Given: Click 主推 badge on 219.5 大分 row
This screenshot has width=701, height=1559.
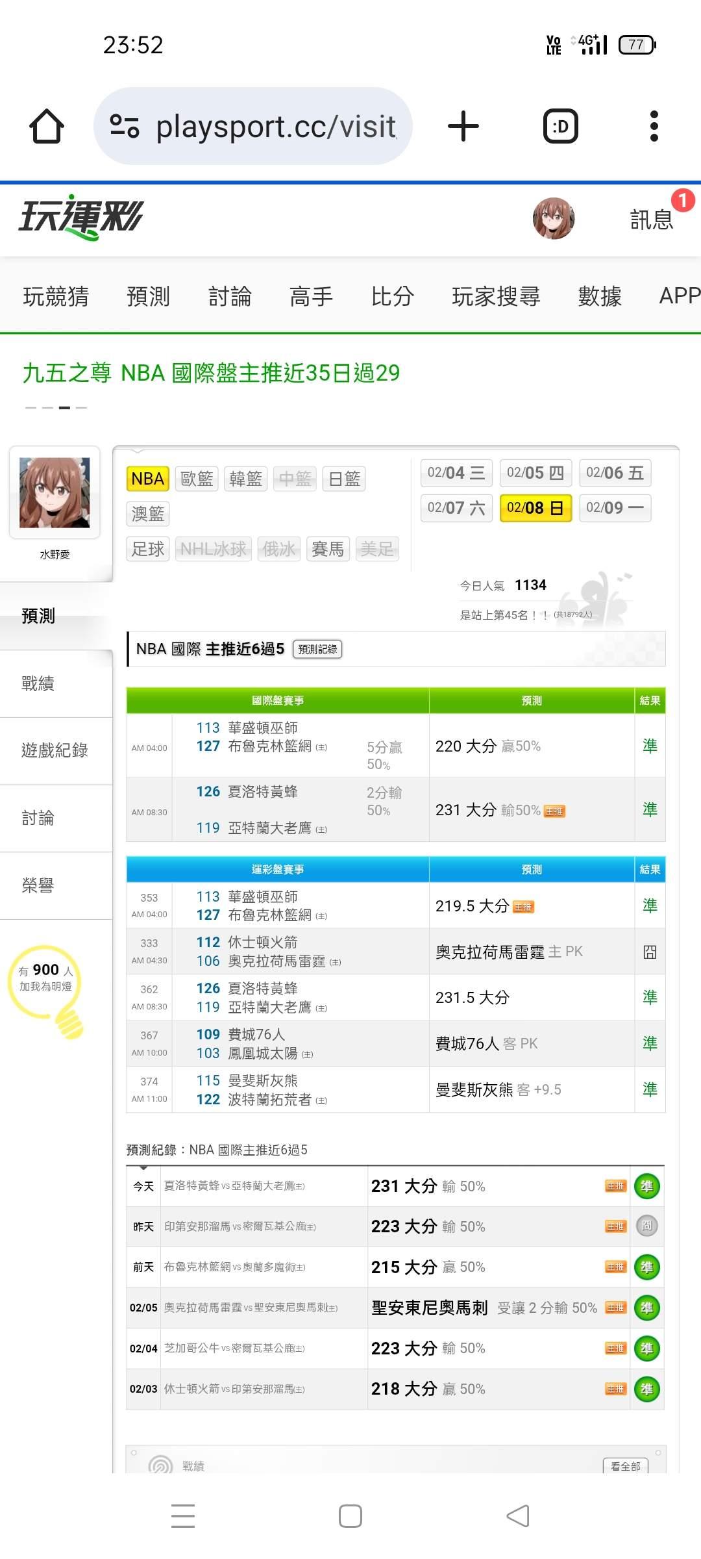Looking at the screenshot, I should click(523, 907).
